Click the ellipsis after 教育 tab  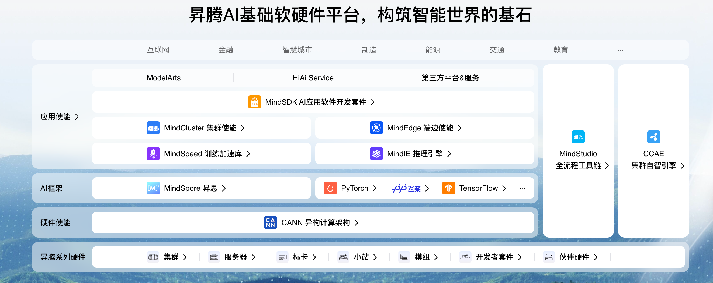[x=620, y=50]
